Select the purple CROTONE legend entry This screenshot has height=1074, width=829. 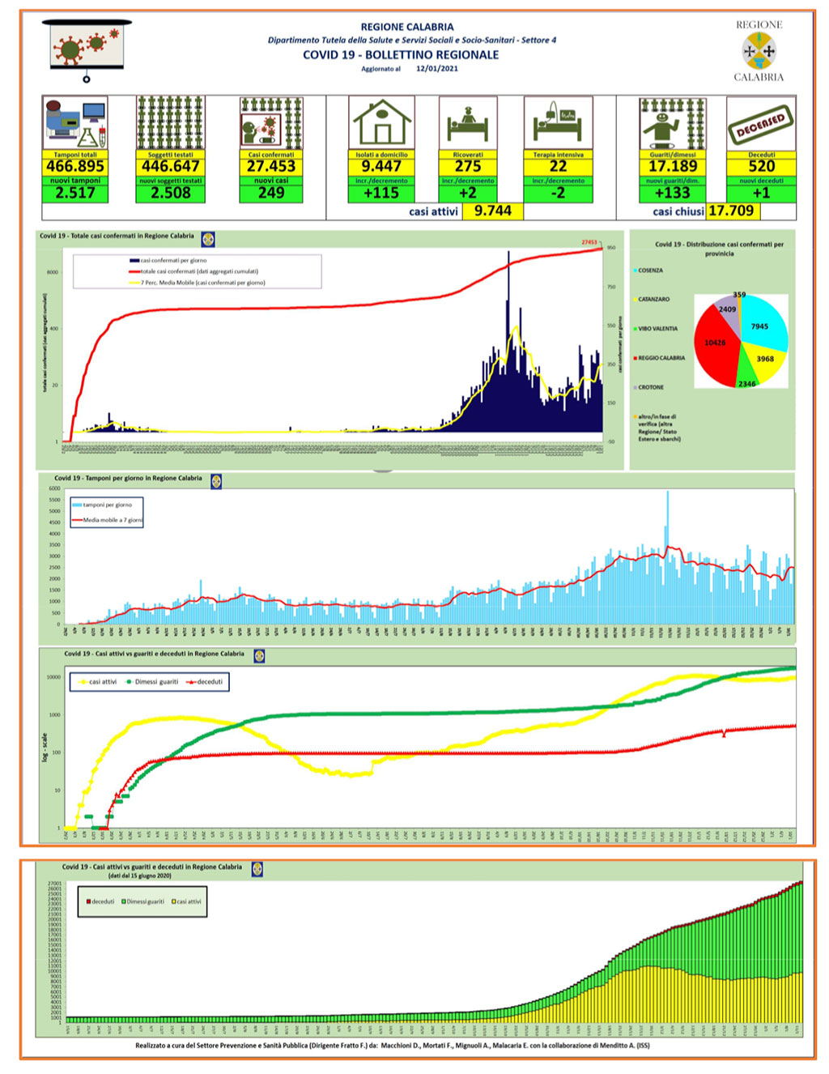[648, 387]
